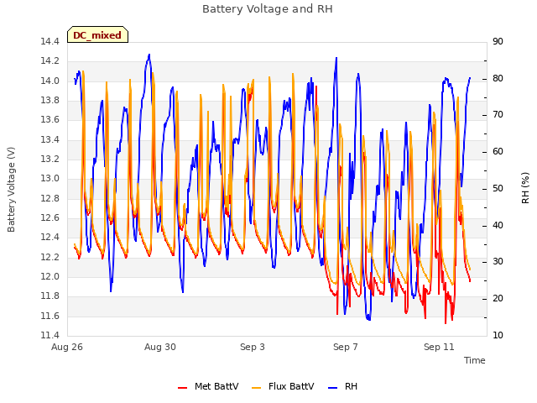
Task: Click the 50 RH axis tick label
Action: tap(498, 188)
